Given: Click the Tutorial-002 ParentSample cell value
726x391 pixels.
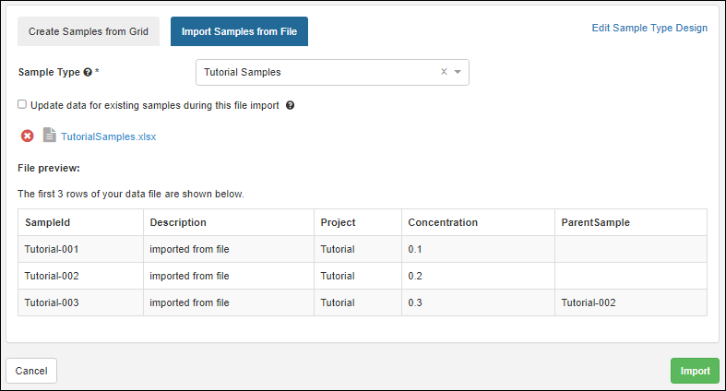Looking at the screenshot, I should (x=588, y=302).
